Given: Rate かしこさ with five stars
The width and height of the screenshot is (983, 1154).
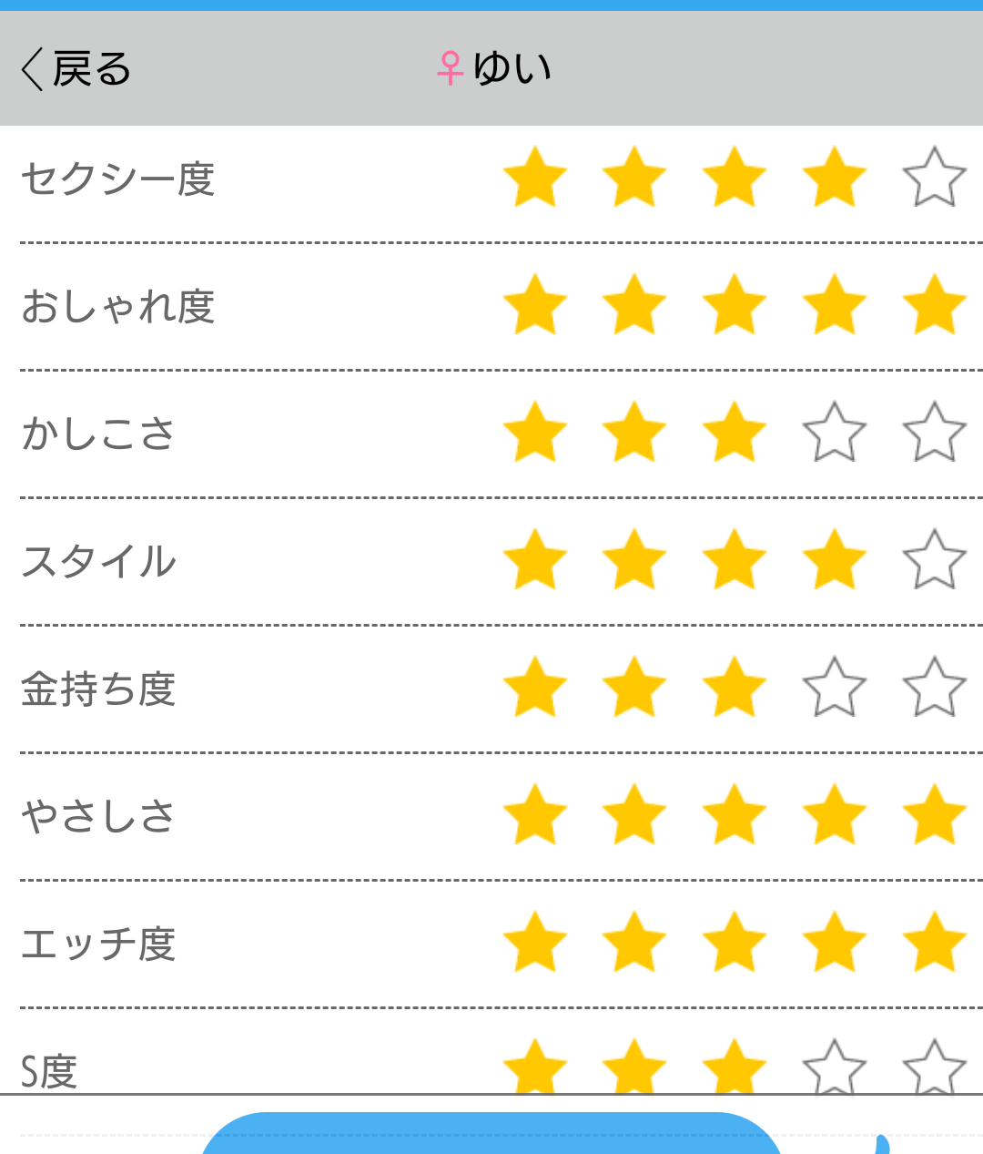Looking at the screenshot, I should coord(934,433).
